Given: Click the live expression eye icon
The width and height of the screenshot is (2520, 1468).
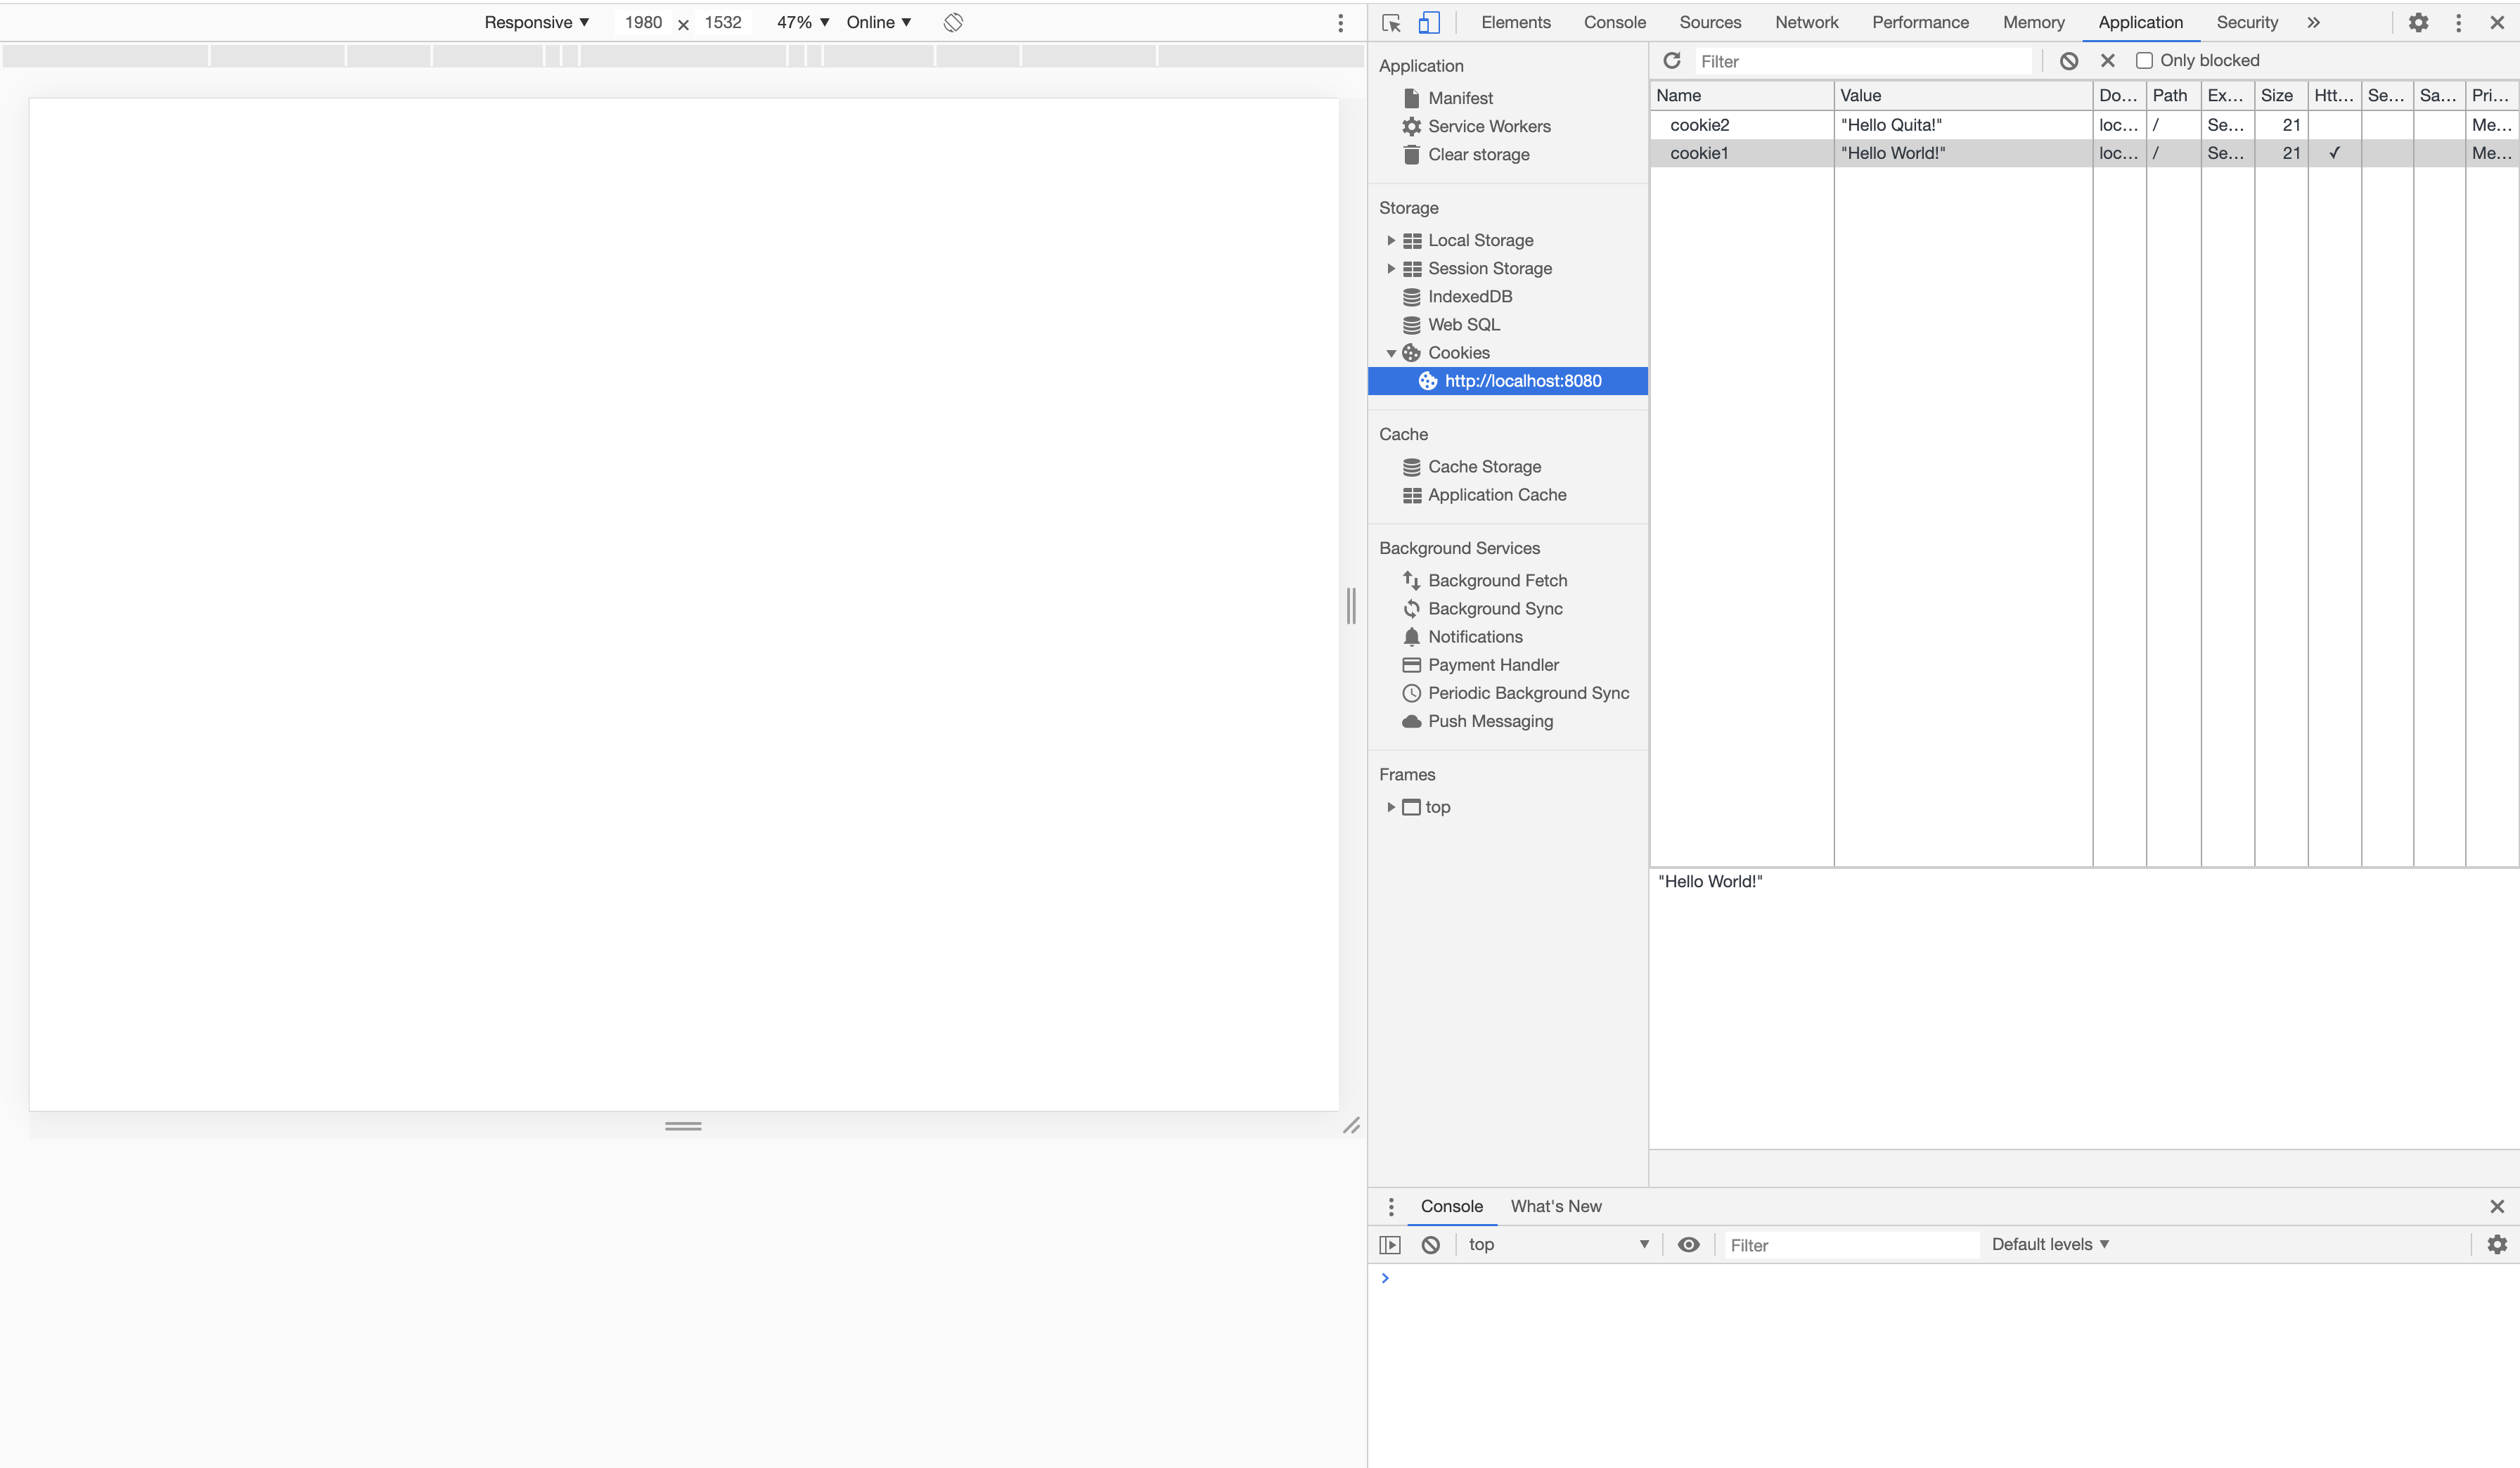Looking at the screenshot, I should click(x=1688, y=1244).
